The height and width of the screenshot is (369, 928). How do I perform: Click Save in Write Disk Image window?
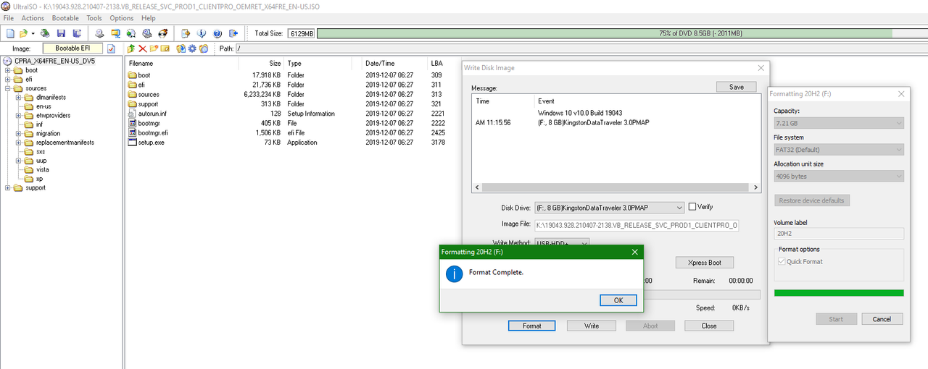tap(736, 87)
